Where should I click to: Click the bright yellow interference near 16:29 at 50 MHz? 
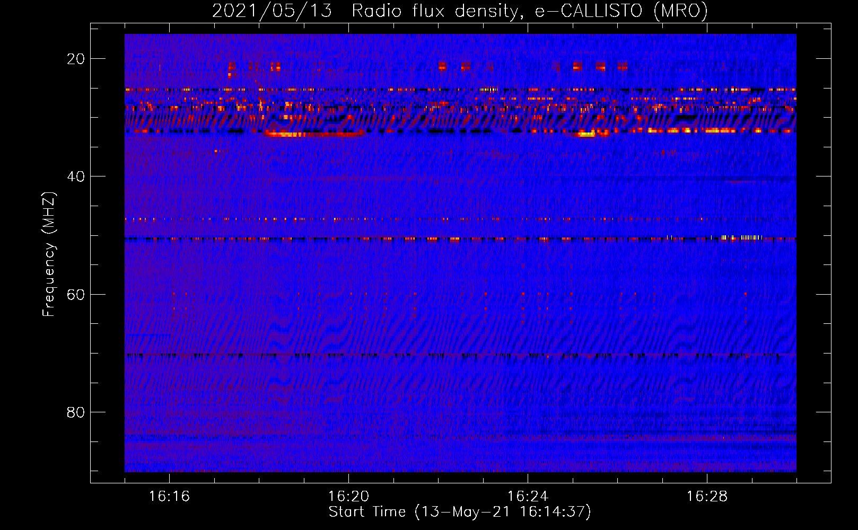[x=742, y=238]
